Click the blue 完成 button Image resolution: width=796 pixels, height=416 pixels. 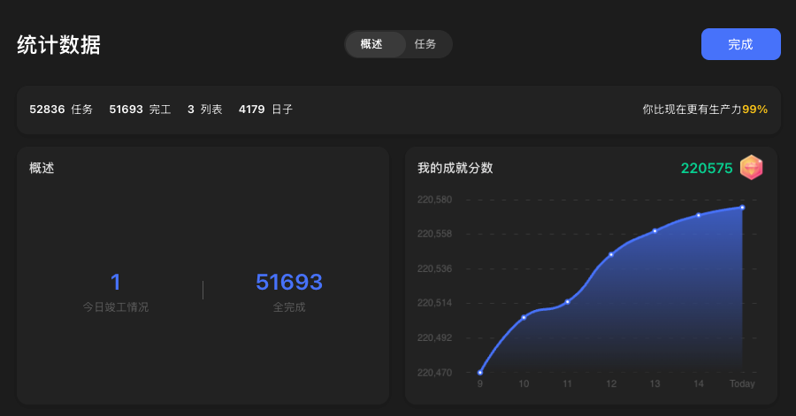pos(740,44)
